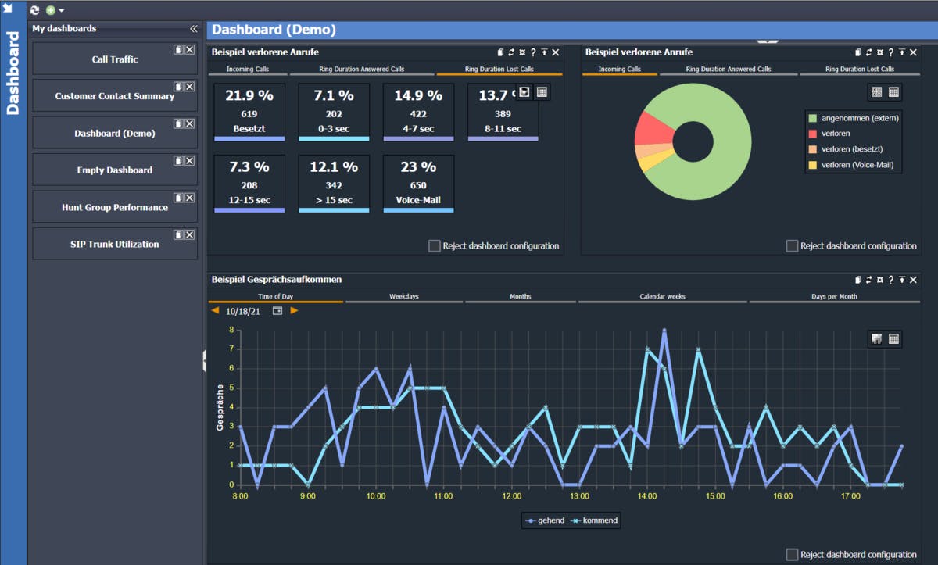Tick Reject dashboard configuration in the statistics widget
The height and width of the screenshot is (565, 938).
pyautogui.click(x=435, y=245)
